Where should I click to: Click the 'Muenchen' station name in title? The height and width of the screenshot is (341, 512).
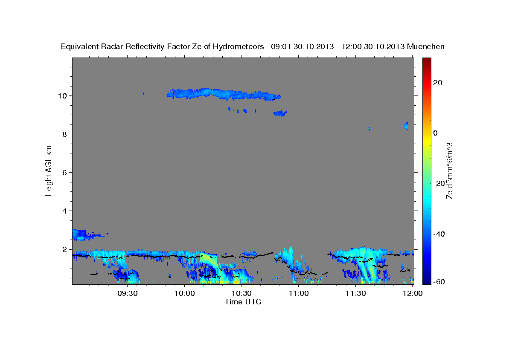point(425,46)
